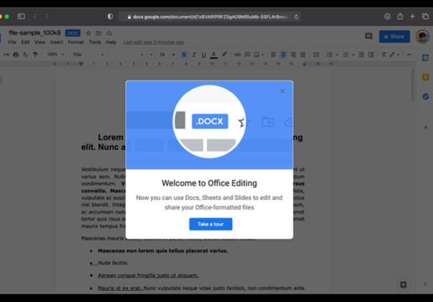
Task: Open the Google account avatar menu
Action: tap(423, 37)
